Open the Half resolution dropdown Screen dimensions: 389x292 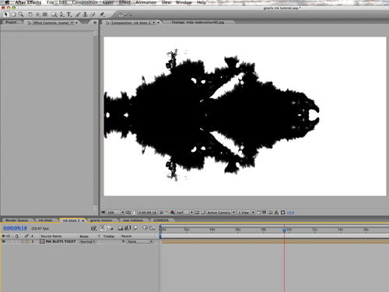click(x=184, y=213)
